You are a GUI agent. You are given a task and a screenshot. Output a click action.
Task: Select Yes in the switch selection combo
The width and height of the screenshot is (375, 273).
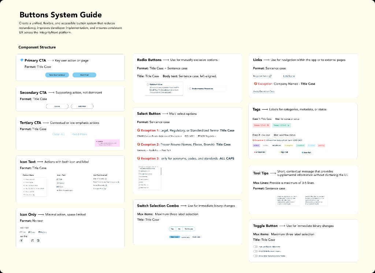[x=172, y=229]
